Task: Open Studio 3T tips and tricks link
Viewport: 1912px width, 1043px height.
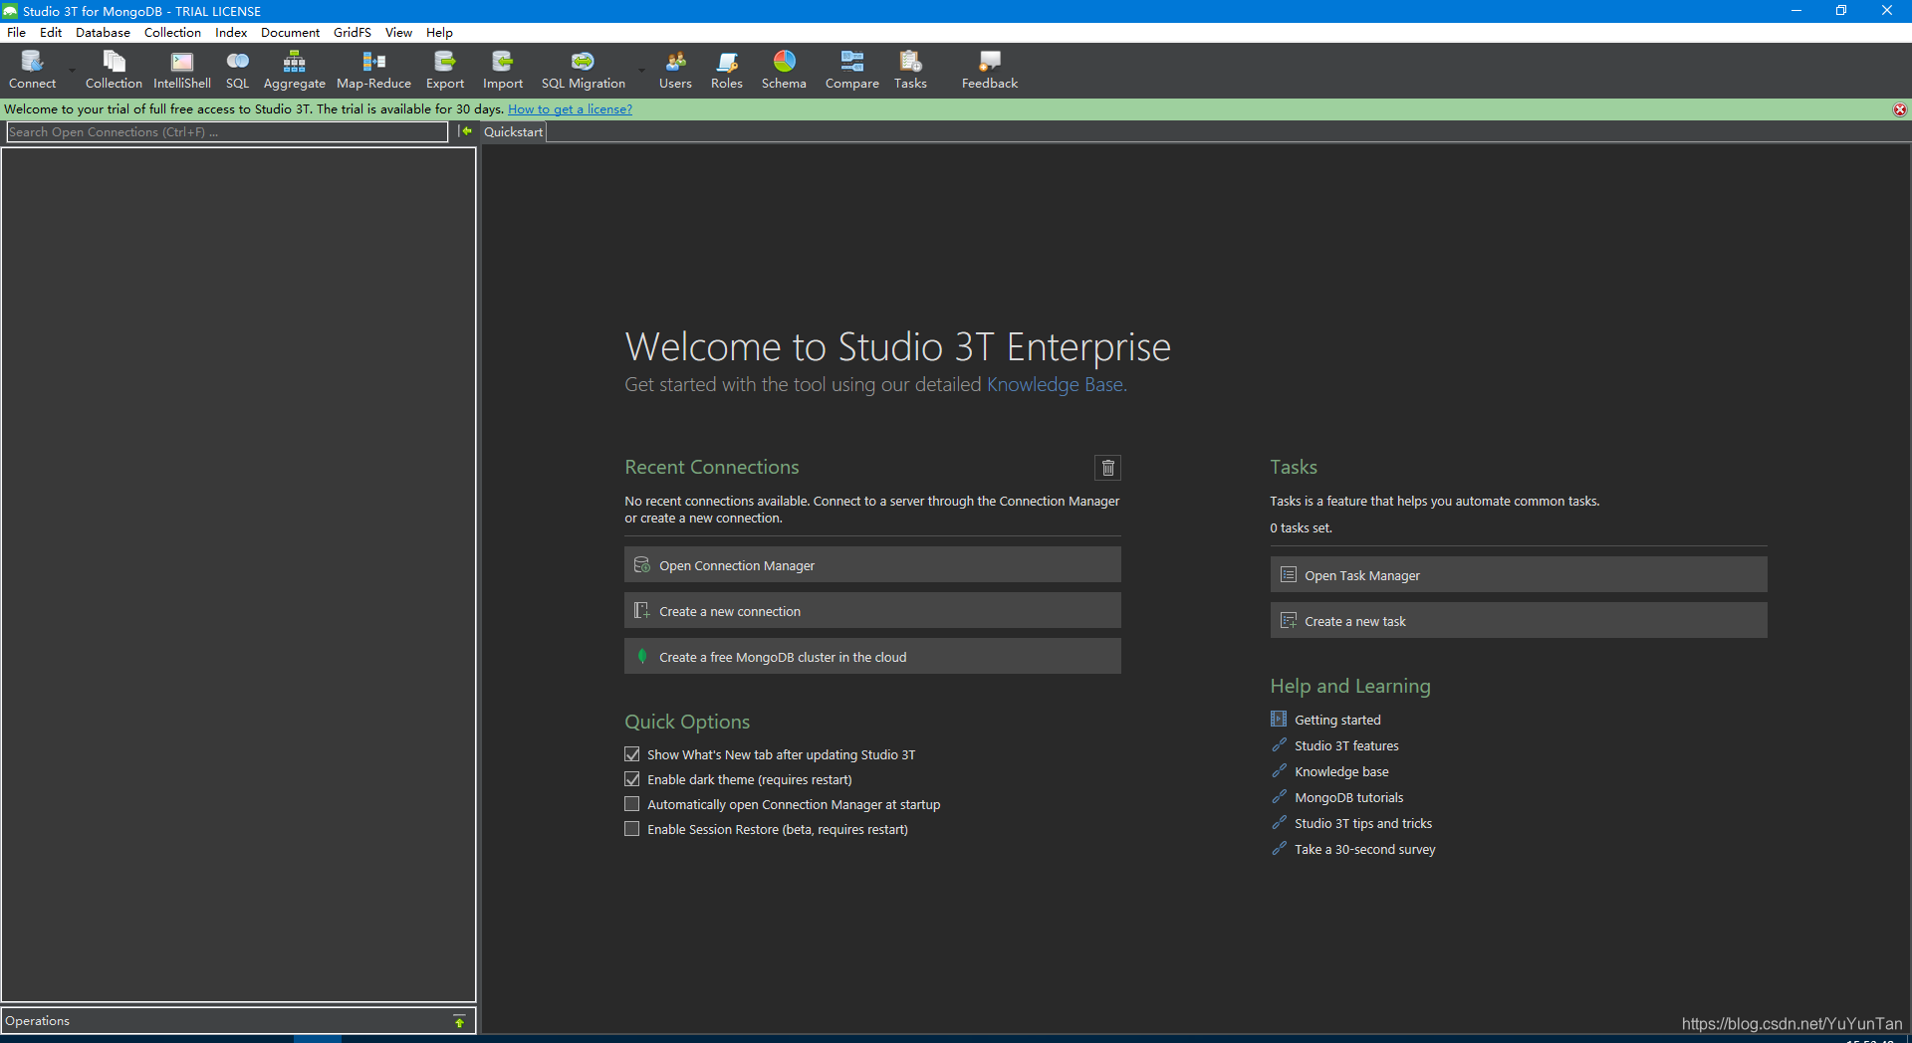Action: [1363, 823]
